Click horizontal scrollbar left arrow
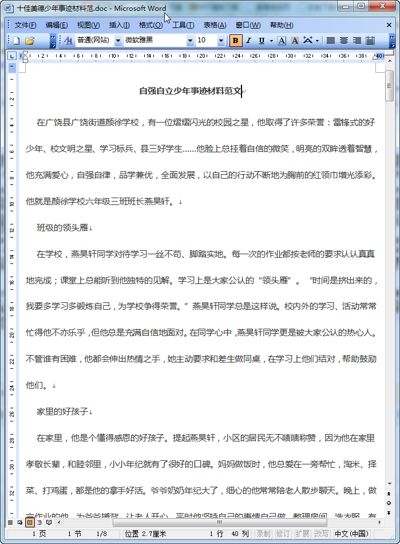 coord(58,522)
